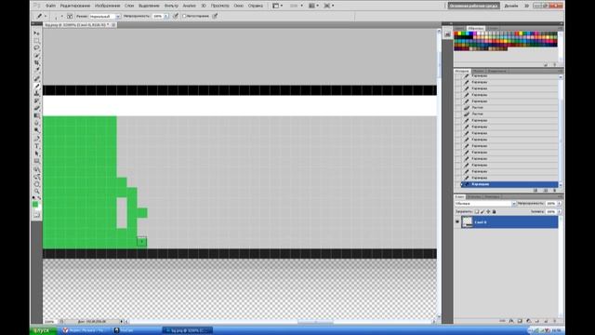The image size is (595, 335).
Task: Select the Type tool
Action: tap(37, 146)
